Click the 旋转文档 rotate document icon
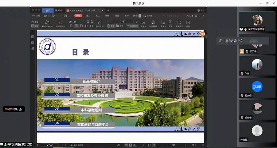The height and width of the screenshot is (148, 277). click(x=100, y=24)
